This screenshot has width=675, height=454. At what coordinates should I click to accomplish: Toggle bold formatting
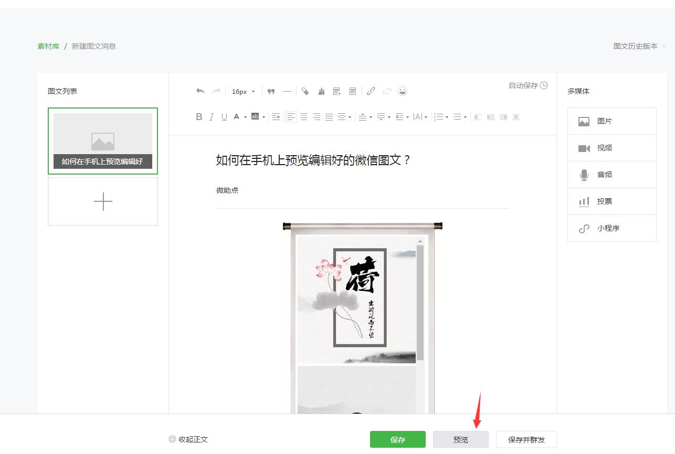coord(199,117)
